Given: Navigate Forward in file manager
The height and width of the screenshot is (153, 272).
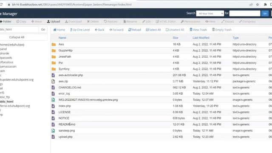Looking at the screenshot, I should tap(116, 30).
